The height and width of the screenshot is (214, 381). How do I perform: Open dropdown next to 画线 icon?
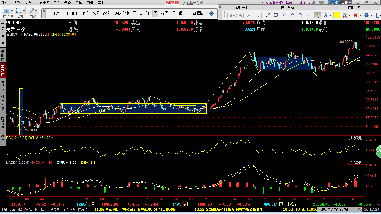pos(37,11)
